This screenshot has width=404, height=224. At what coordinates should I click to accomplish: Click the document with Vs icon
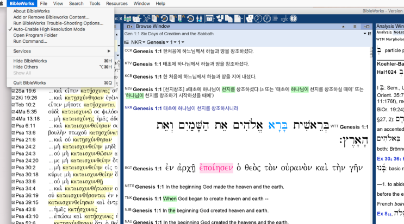click(x=173, y=18)
